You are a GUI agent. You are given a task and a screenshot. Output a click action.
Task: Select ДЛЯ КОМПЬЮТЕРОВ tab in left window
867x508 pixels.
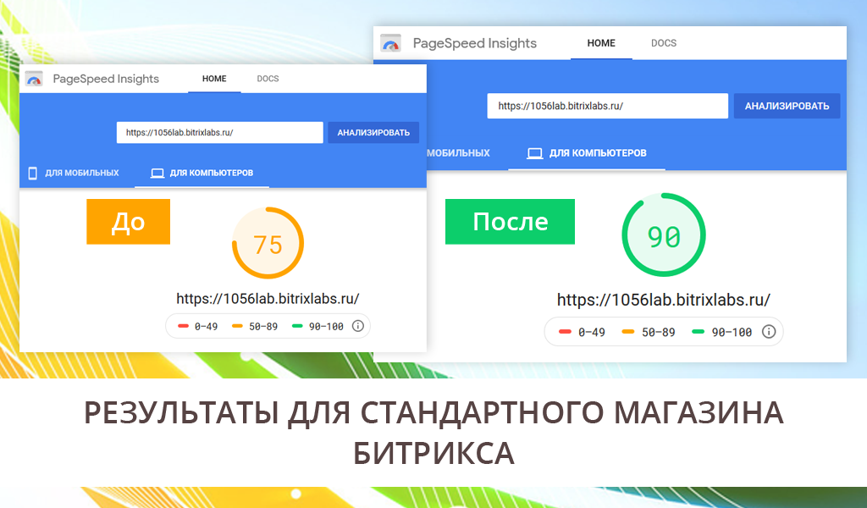(211, 174)
